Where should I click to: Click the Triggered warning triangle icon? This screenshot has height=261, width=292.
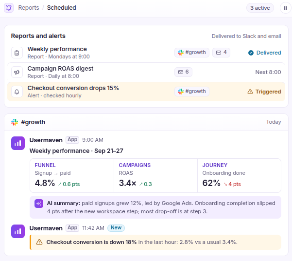coord(250,92)
